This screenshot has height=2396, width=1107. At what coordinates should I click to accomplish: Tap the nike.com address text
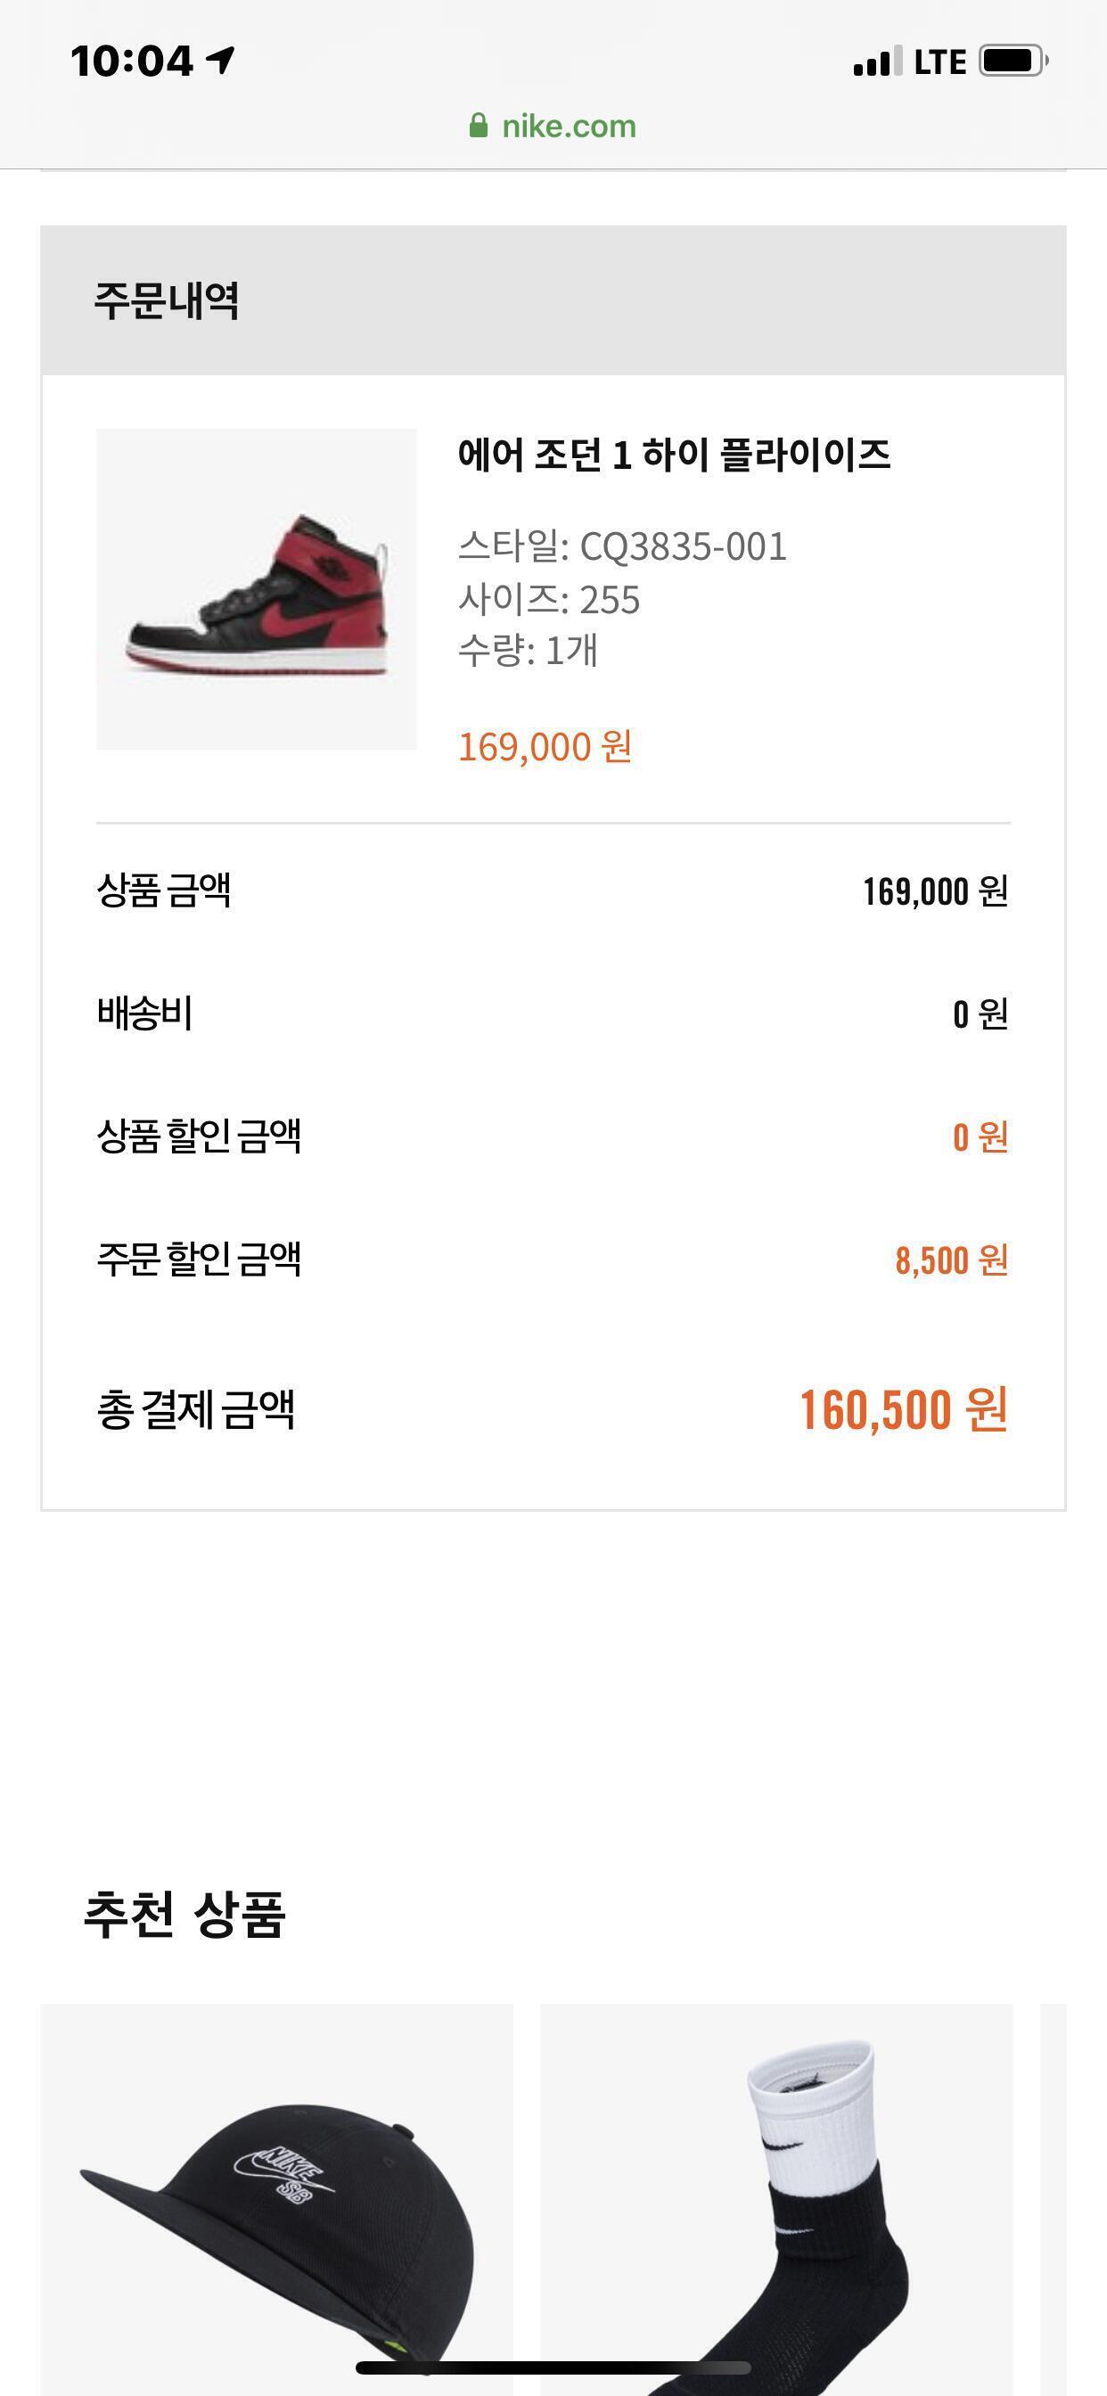click(x=569, y=126)
